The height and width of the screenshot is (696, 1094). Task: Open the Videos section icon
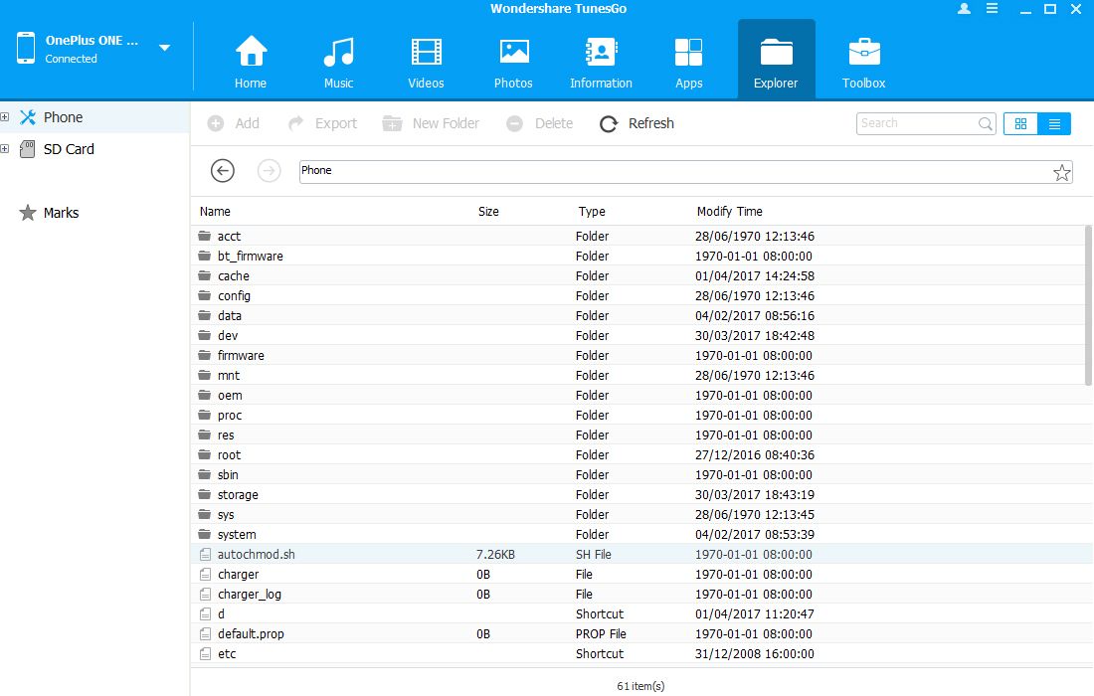pyautogui.click(x=426, y=52)
